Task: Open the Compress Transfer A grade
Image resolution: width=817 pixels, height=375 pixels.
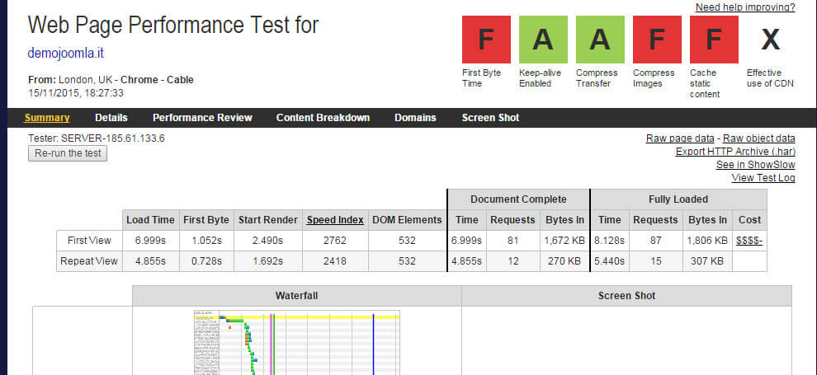Action: click(x=600, y=40)
